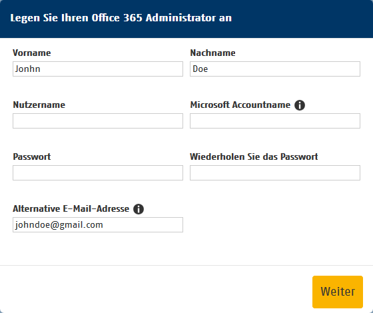373x313 pixels.
Task: Focus the Nachname field containing Doe
Action: tap(275, 69)
